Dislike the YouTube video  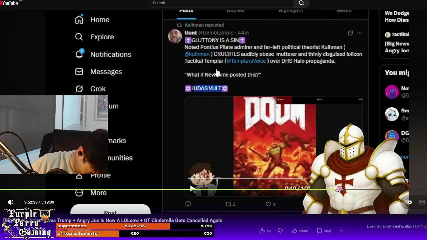[280, 231]
